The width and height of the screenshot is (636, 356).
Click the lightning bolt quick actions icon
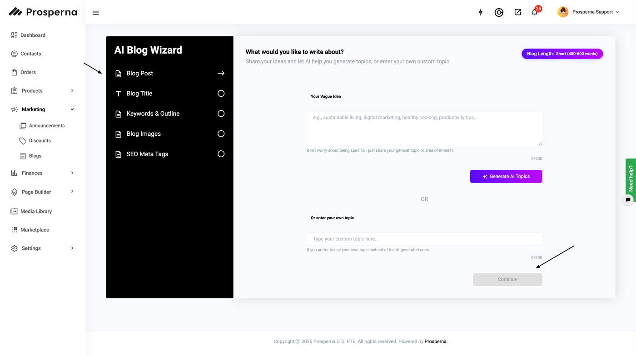[x=481, y=12]
